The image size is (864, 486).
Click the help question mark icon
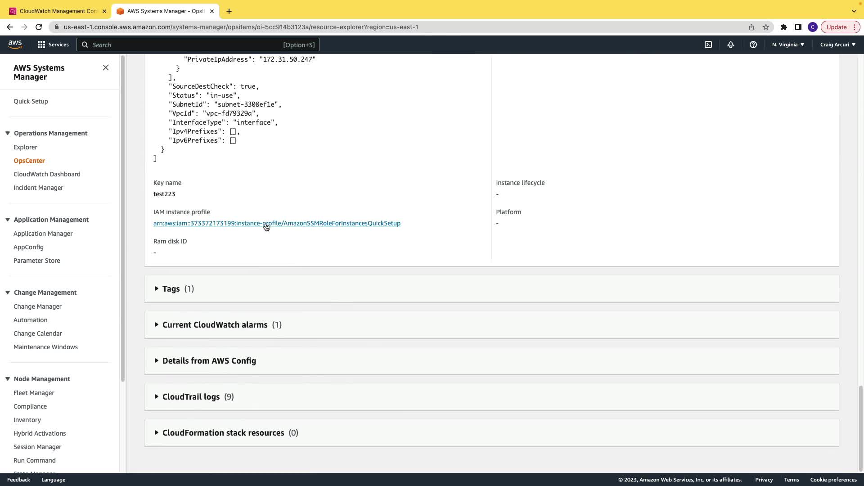(753, 45)
